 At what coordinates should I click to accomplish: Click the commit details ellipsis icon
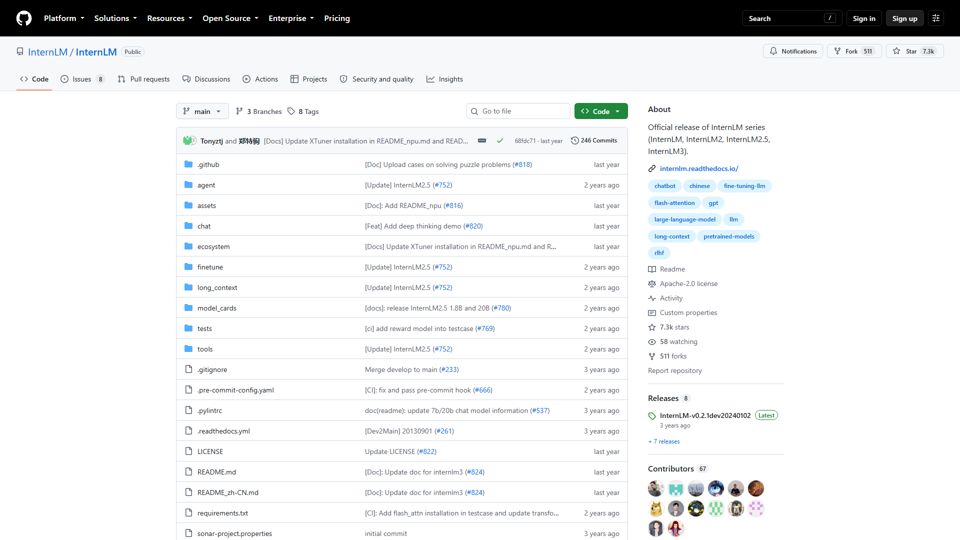[482, 140]
